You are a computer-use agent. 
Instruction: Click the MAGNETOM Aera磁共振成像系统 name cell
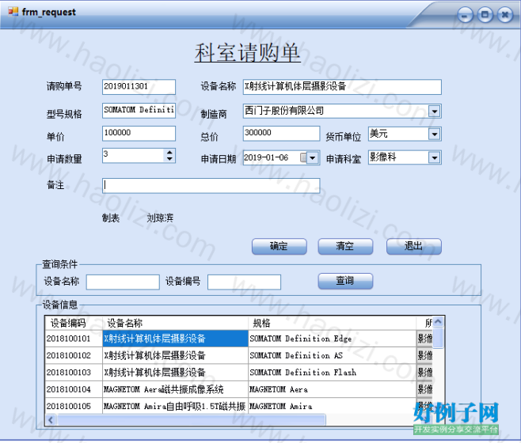(175, 389)
